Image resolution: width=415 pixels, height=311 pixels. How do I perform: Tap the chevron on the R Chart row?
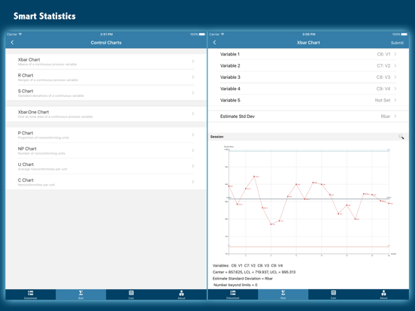(x=193, y=77)
